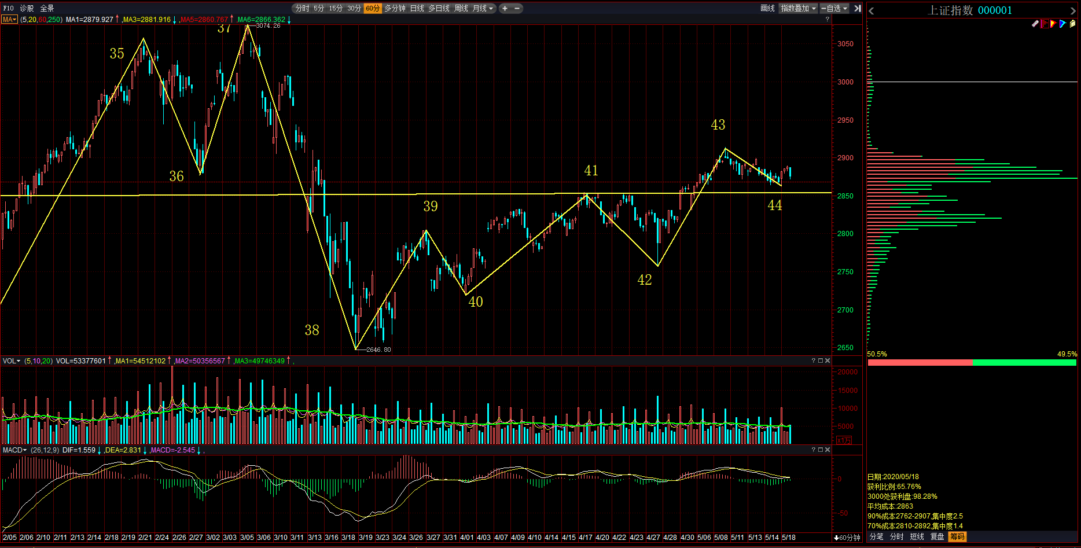1081x548 pixels.
Task: Click the 画线 drawing tools button
Action: coord(767,8)
